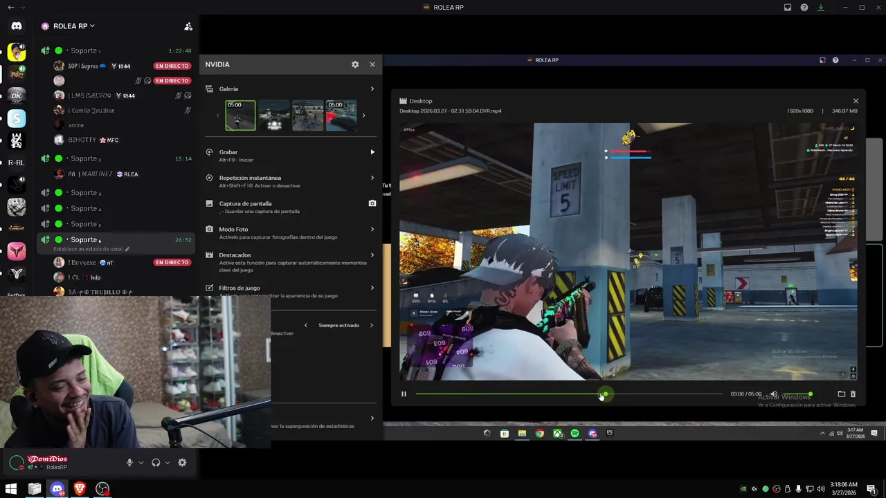This screenshot has height=498, width=886.
Task: Pause the Desktop clip playback
Action: pyautogui.click(x=404, y=394)
